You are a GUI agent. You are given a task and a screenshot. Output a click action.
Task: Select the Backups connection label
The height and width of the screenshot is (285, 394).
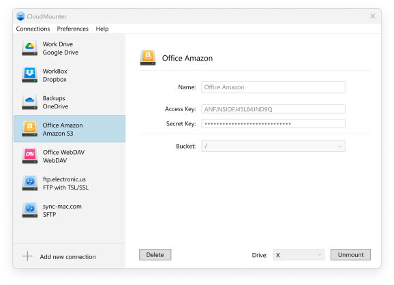tap(54, 98)
